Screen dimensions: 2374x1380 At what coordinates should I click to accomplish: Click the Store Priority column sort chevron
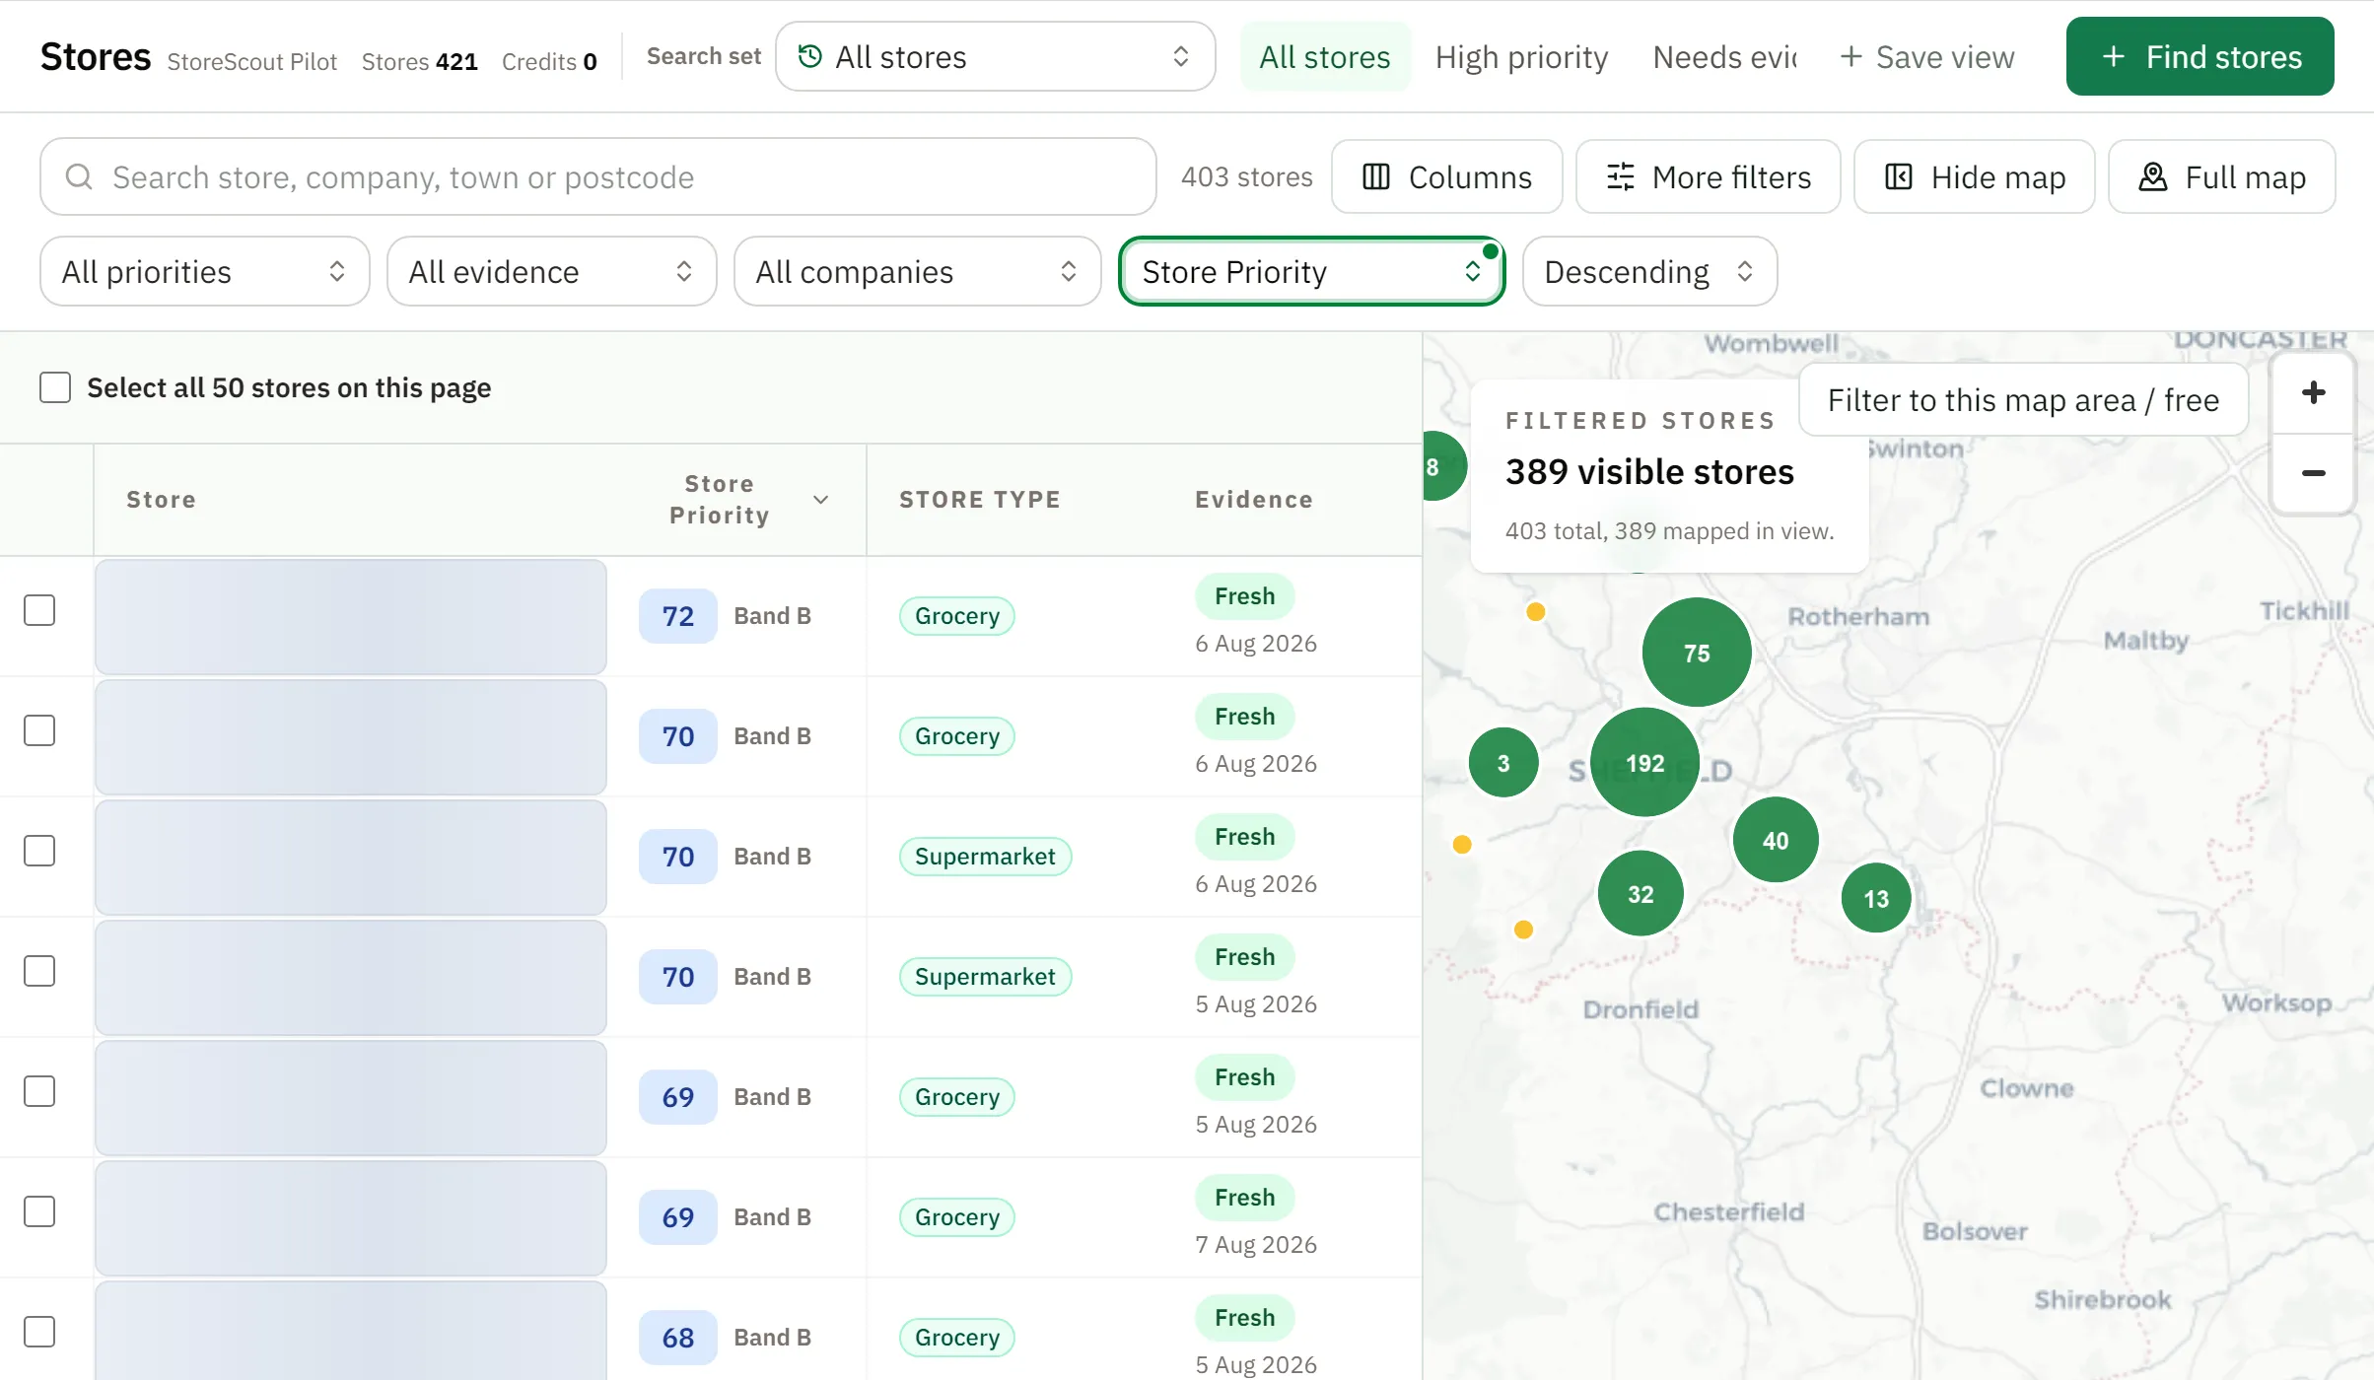[x=820, y=500]
